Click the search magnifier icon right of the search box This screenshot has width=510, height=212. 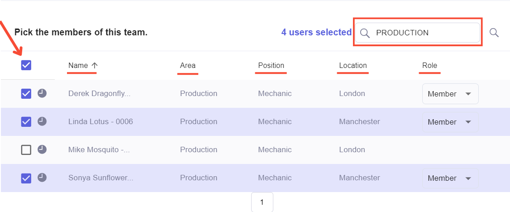(x=494, y=33)
